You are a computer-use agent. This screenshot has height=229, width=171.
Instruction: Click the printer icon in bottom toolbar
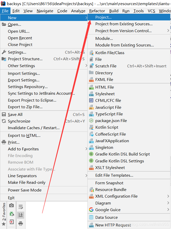[x=21, y=223]
